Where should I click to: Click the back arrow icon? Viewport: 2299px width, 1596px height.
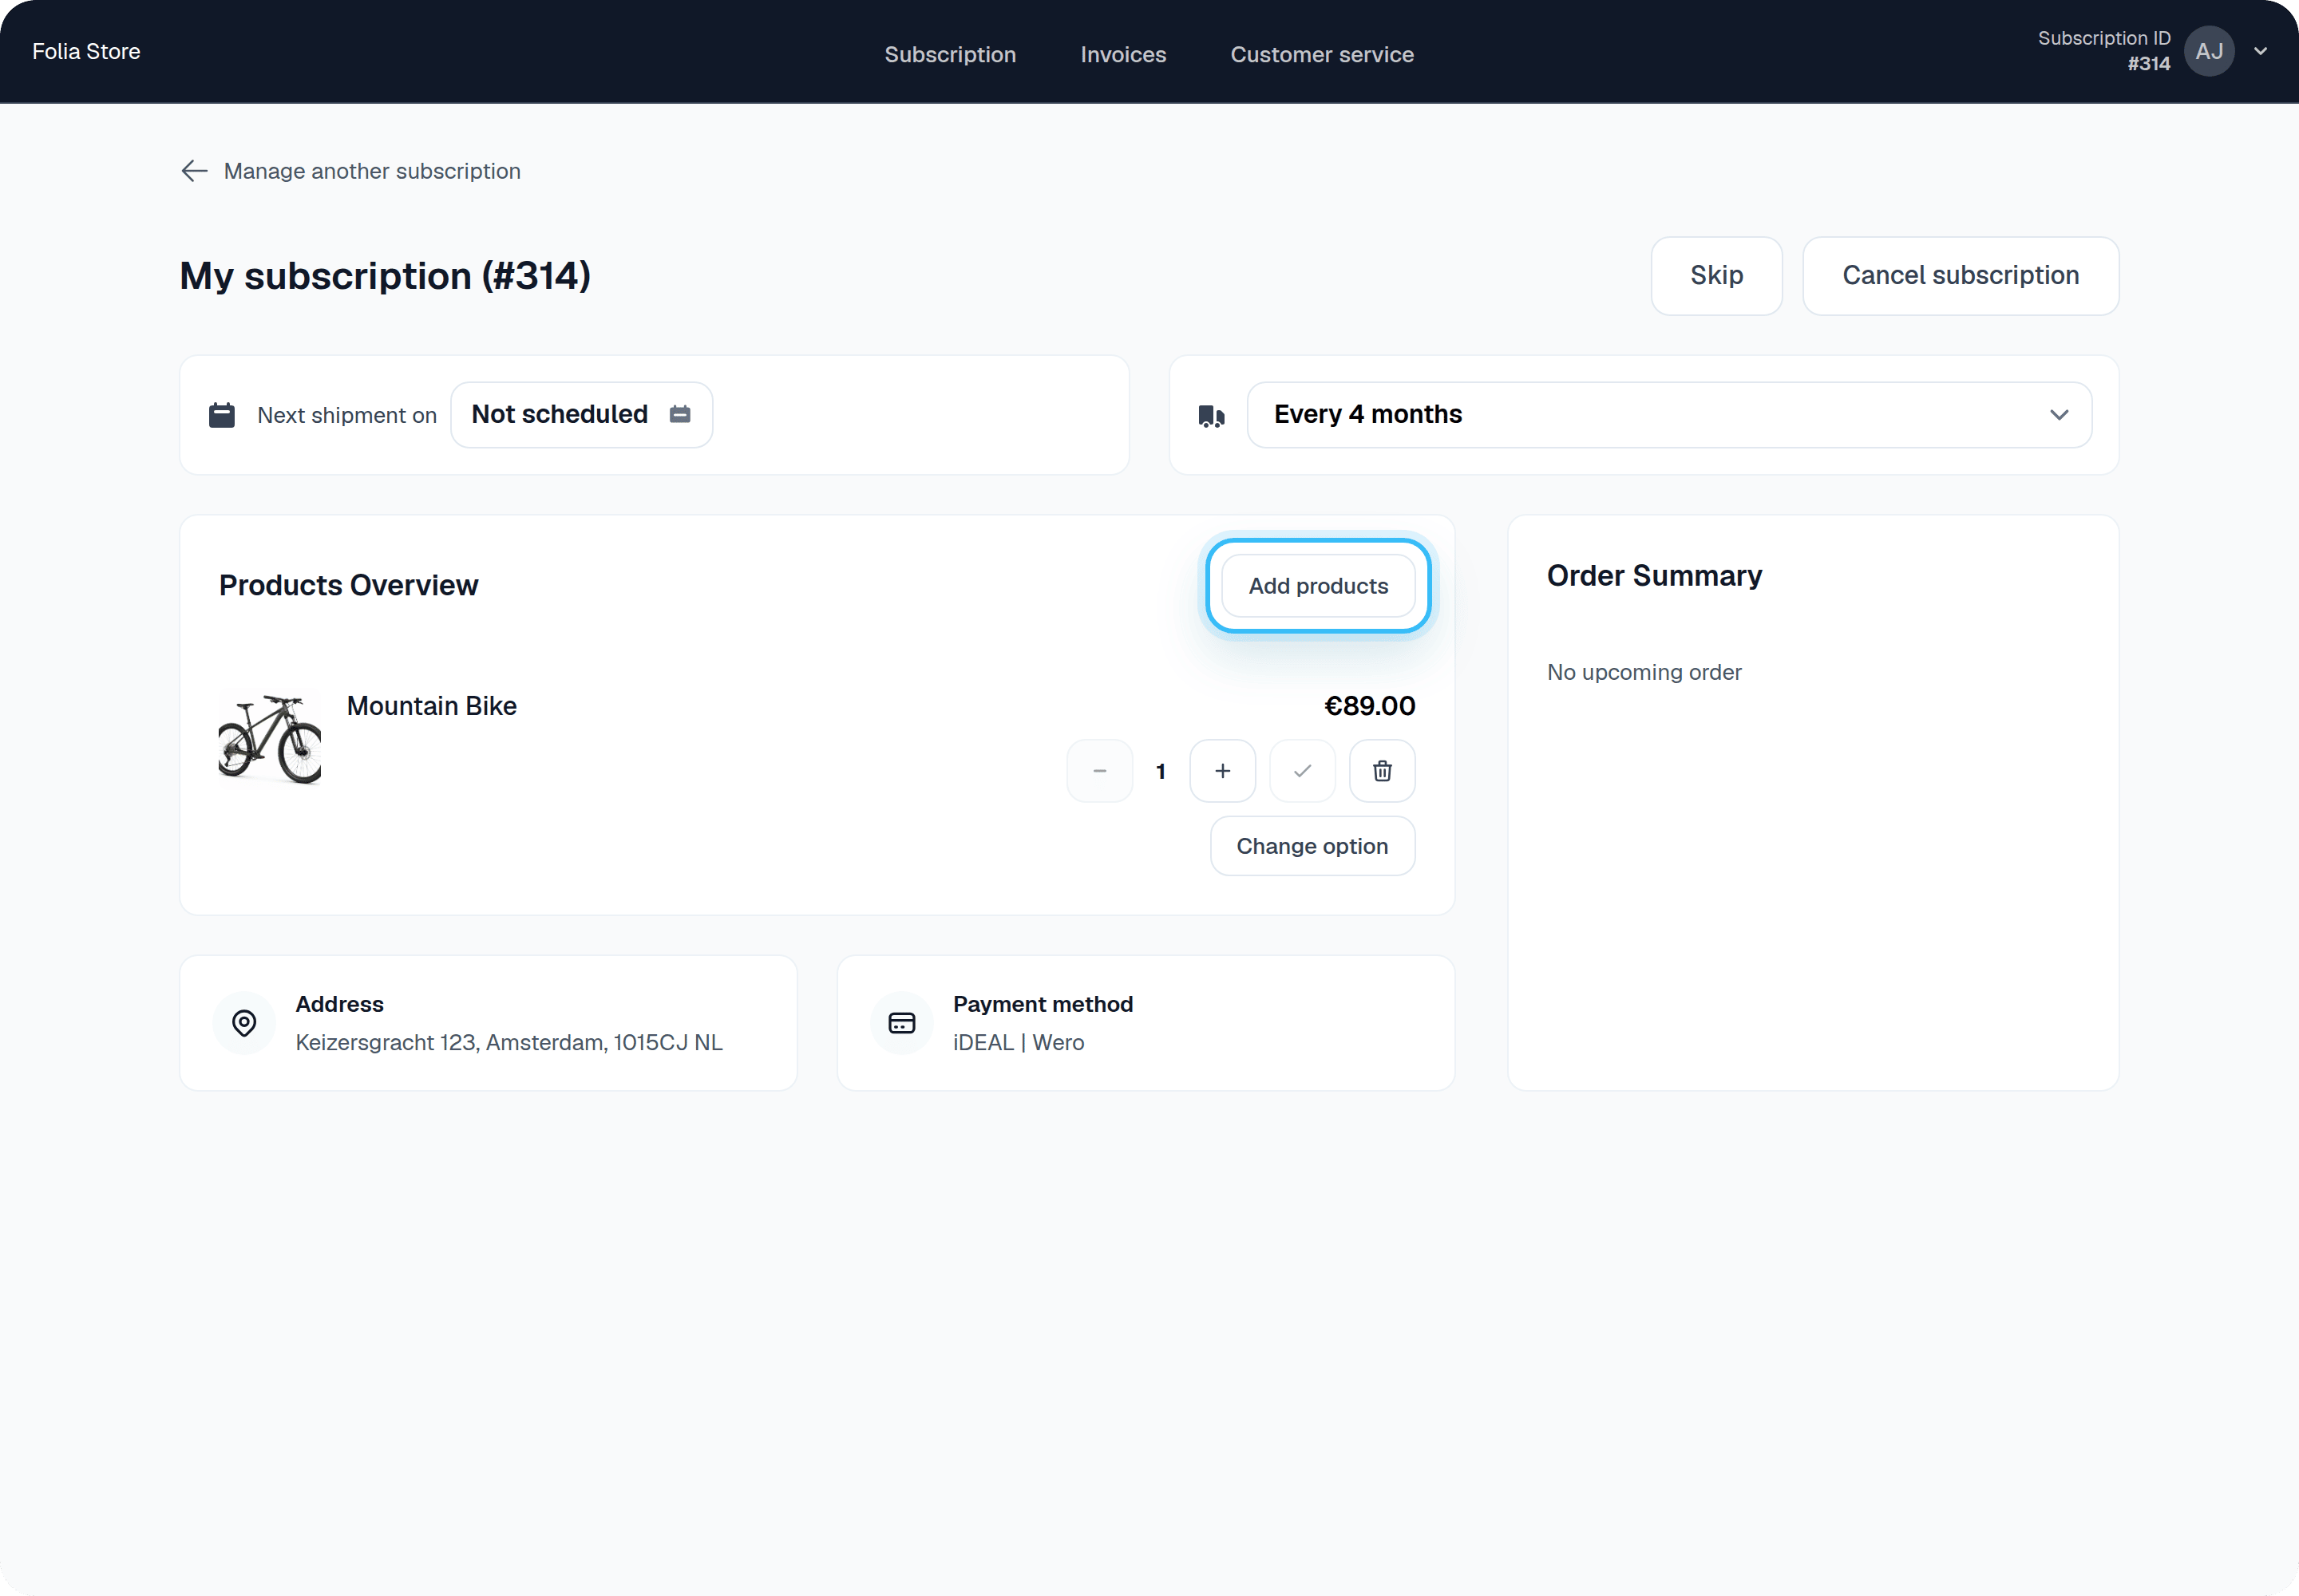click(194, 171)
